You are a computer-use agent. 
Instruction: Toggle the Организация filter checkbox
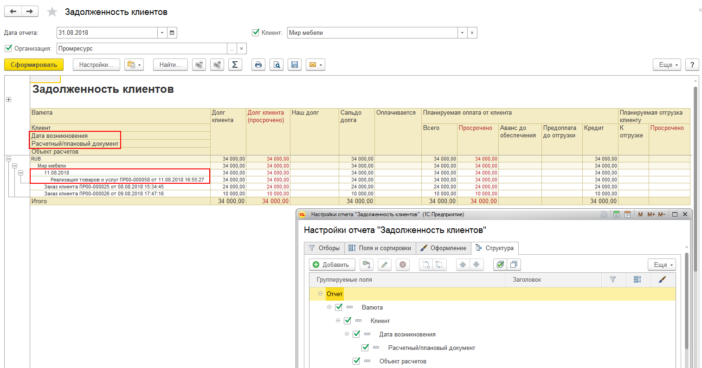click(8, 48)
